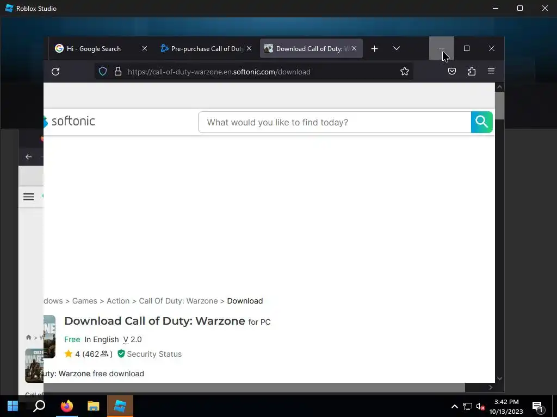
Task: Click the Firefox taskbar icon
Action: 66,406
